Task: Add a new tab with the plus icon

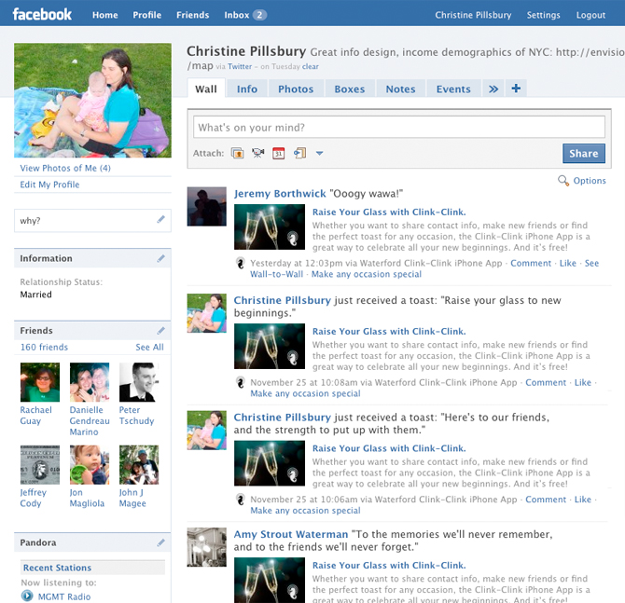Action: pos(516,88)
